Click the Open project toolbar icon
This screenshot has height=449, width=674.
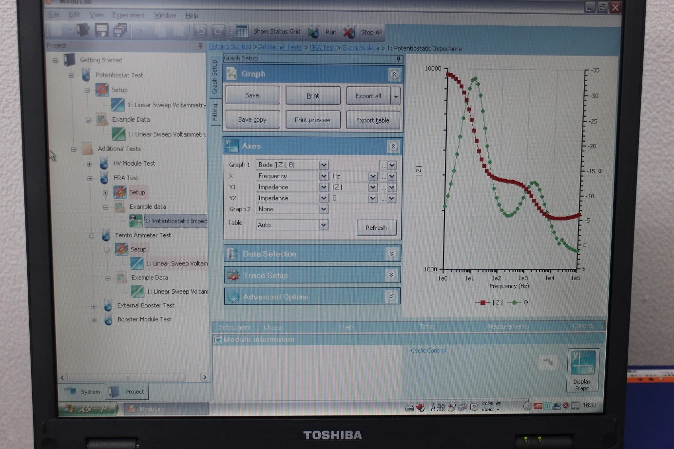click(83, 30)
